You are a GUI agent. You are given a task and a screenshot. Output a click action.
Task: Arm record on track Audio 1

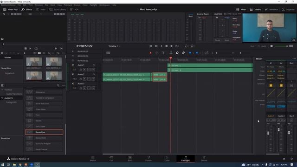click(x=84, y=70)
